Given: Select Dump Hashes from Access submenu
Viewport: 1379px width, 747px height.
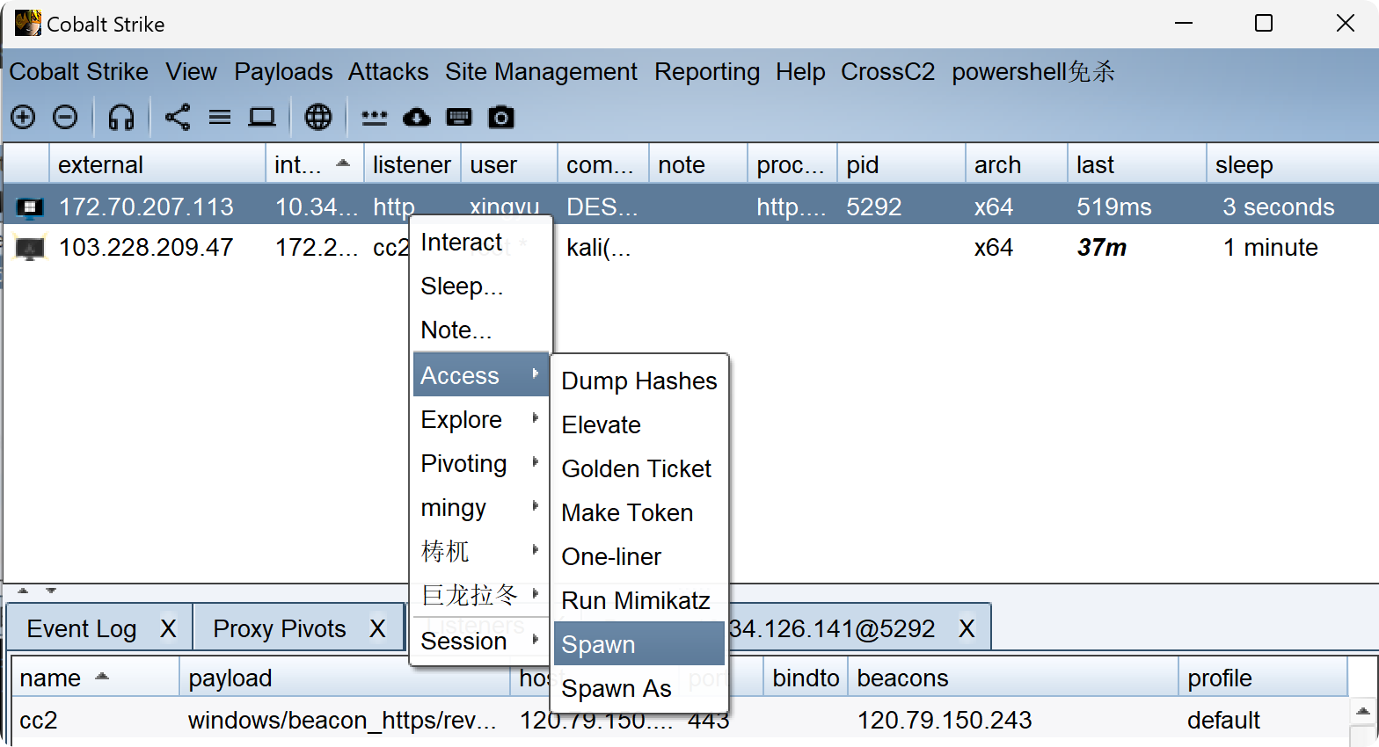Looking at the screenshot, I should 639,381.
